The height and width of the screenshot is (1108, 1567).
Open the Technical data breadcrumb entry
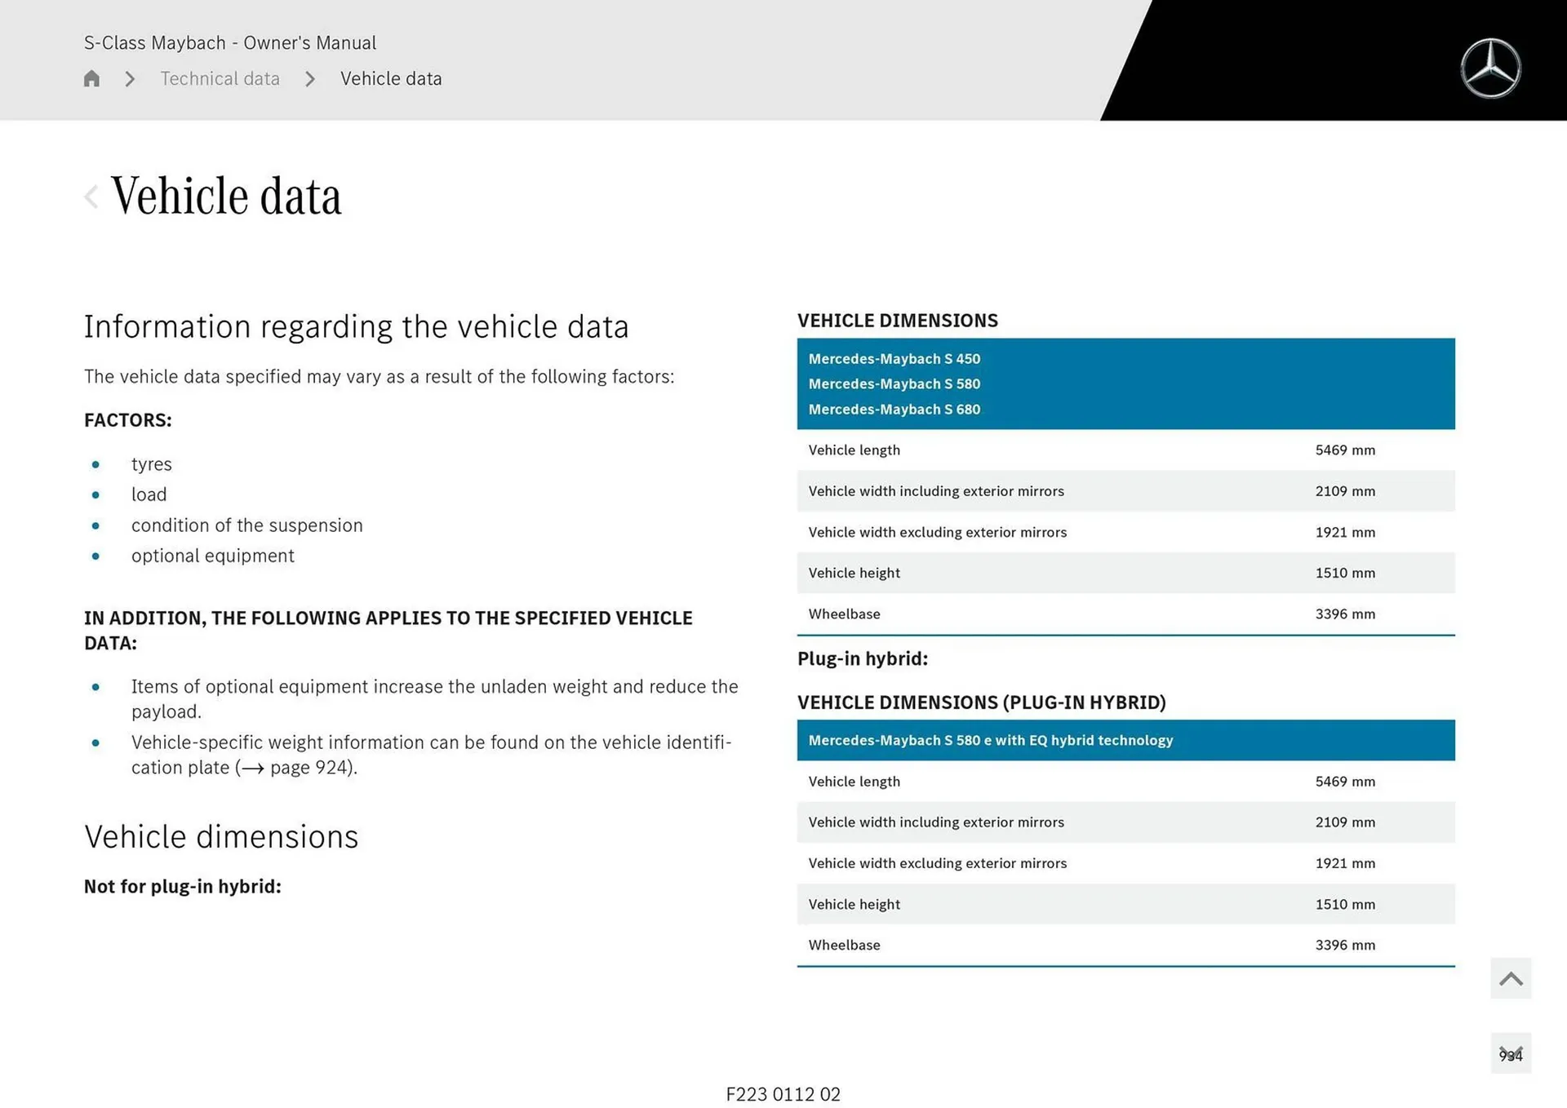click(x=220, y=78)
